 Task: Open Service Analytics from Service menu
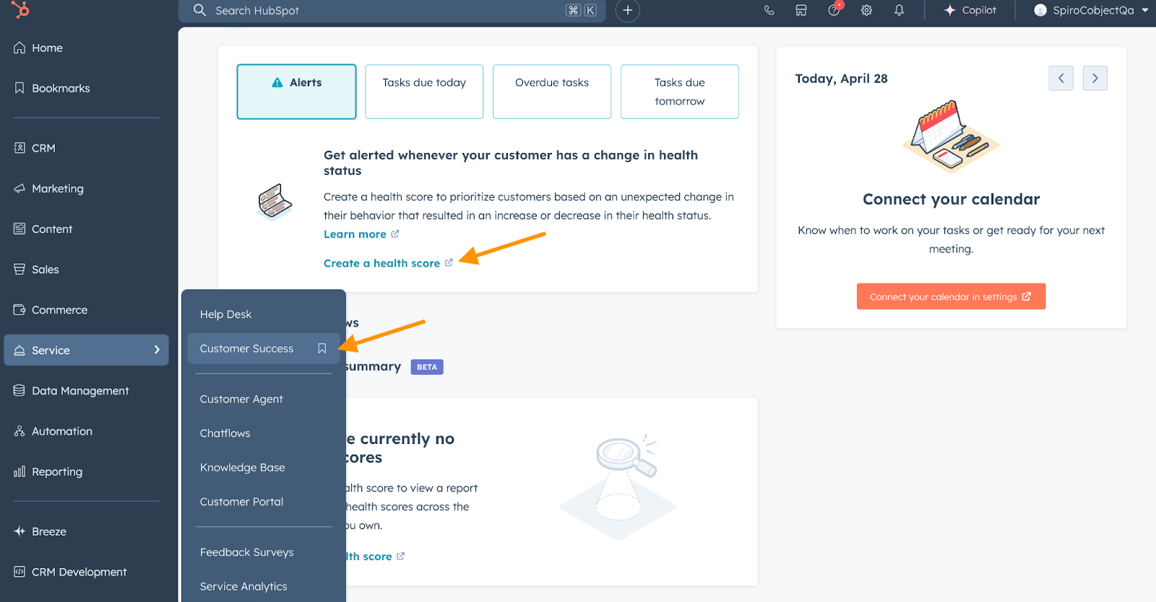pos(243,586)
